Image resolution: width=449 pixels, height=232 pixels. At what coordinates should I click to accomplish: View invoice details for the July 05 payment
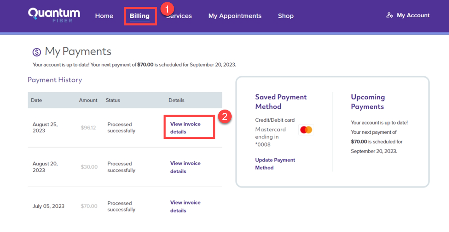click(x=185, y=206)
